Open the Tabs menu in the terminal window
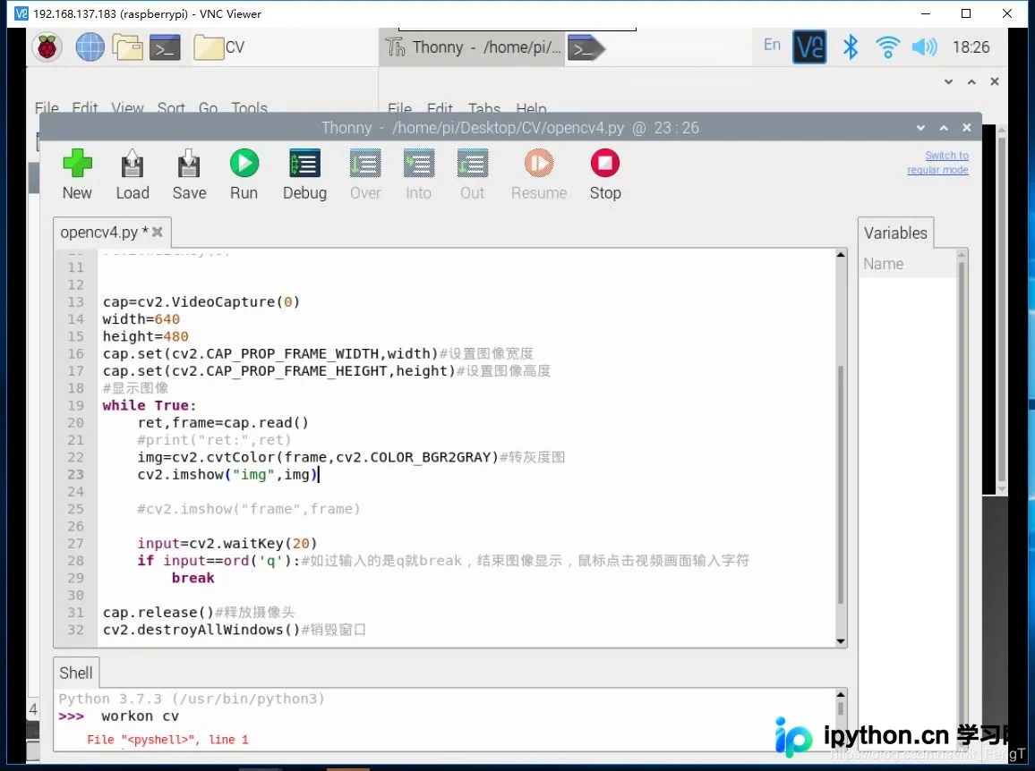This screenshot has width=1035, height=771. [483, 109]
